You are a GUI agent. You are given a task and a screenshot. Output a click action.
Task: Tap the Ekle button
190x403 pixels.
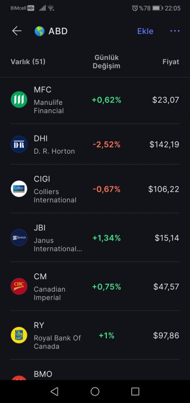(145, 31)
